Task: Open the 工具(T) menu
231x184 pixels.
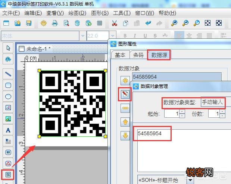Action: (x=122, y=13)
